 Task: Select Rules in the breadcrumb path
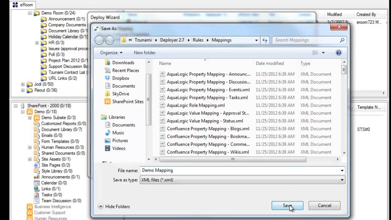click(x=198, y=40)
